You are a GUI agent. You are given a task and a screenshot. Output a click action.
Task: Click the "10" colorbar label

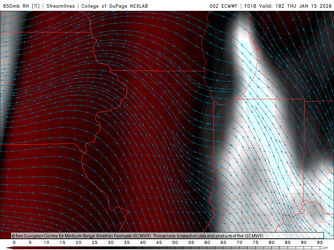46,242
